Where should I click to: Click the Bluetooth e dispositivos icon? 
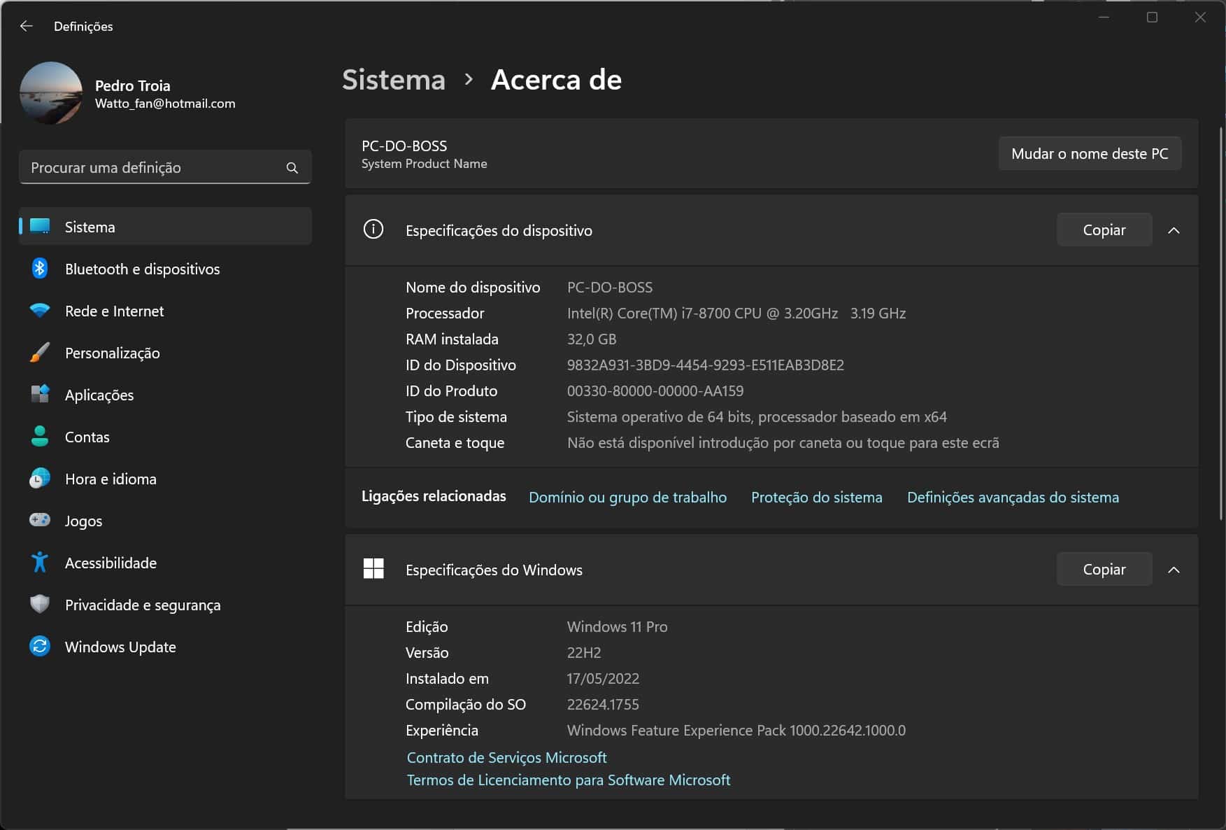tap(40, 269)
